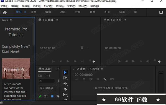This screenshot has width=166, height=105.
Task: Switch to the 颜色 workspace tab
Action: coord(63,12)
